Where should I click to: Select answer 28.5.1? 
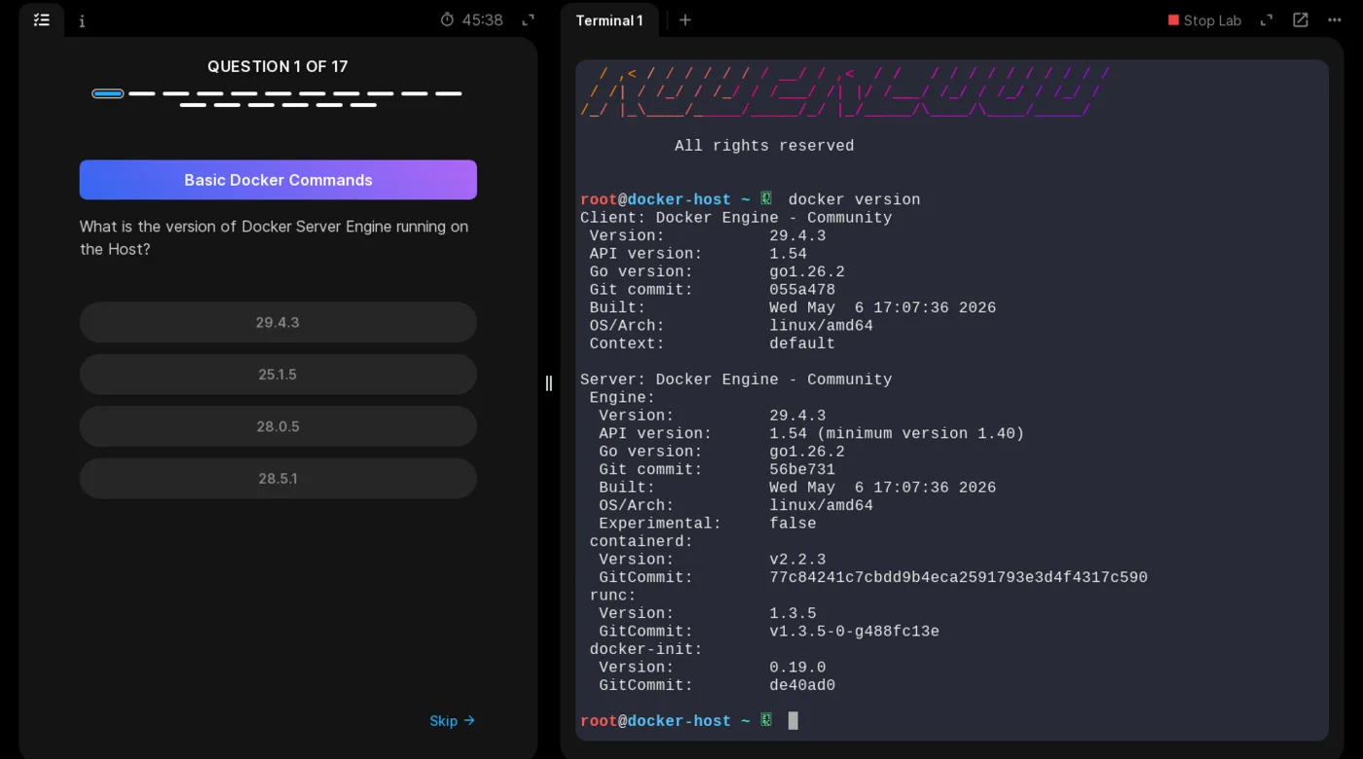click(277, 479)
